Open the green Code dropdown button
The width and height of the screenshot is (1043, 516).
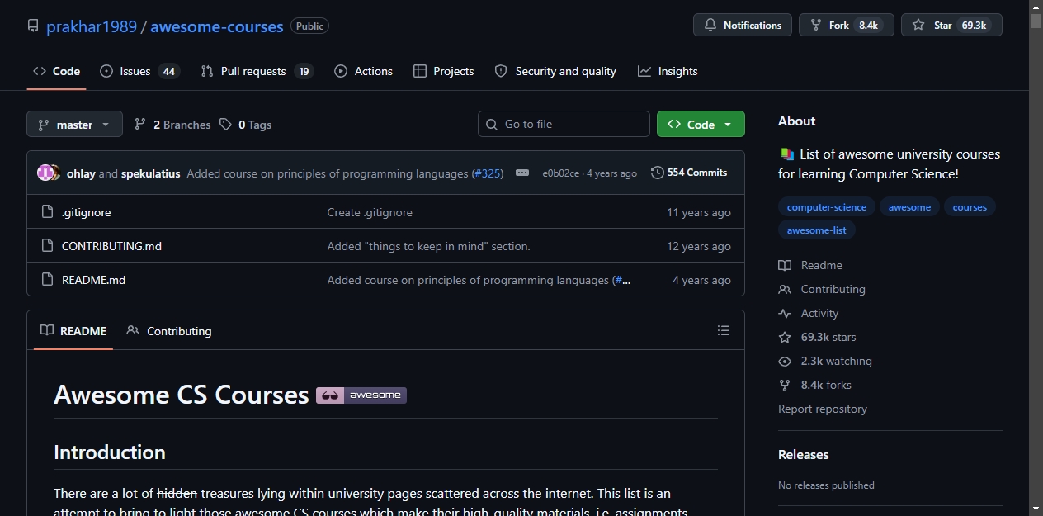(701, 124)
